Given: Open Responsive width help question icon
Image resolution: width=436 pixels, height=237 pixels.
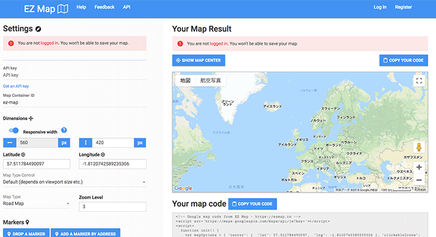Looking at the screenshot, I should coord(64,130).
